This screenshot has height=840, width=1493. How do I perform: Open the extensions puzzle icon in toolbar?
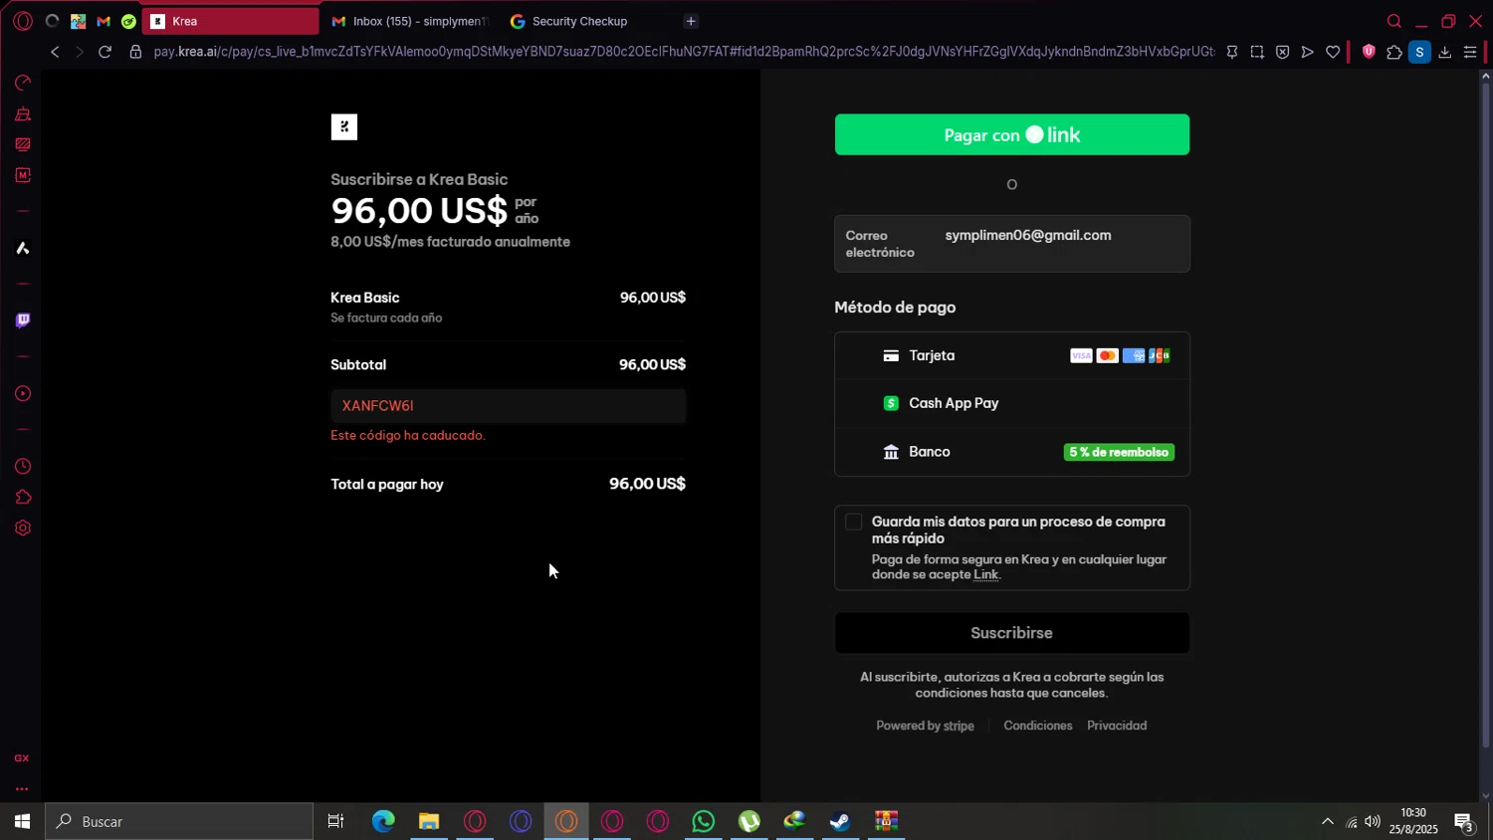click(1394, 52)
